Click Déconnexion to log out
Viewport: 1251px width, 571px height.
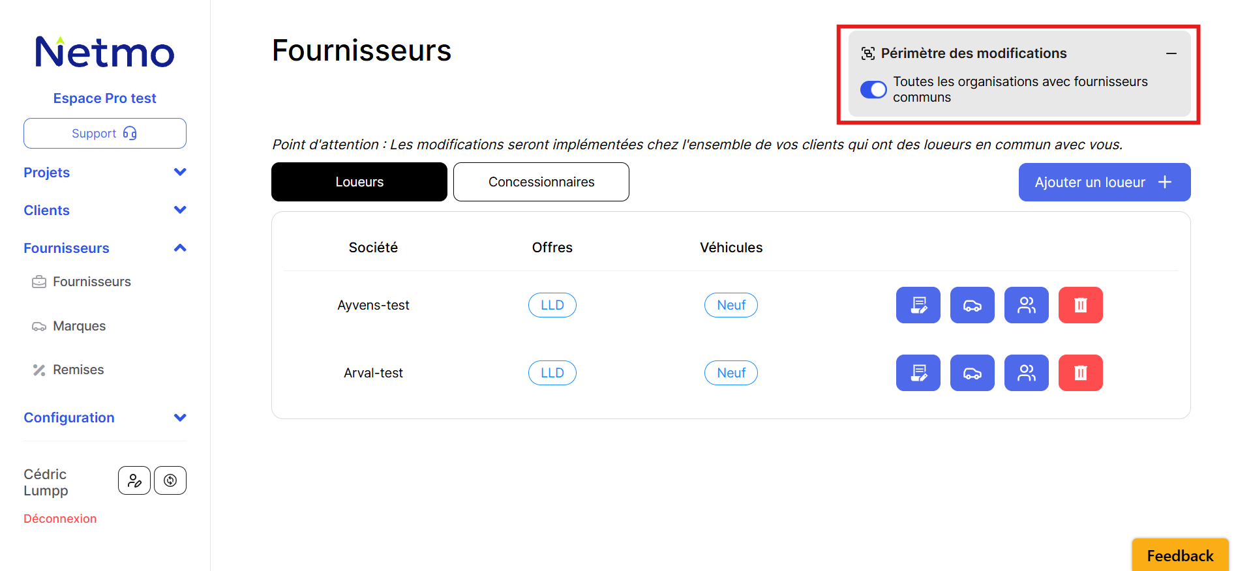pos(59,518)
